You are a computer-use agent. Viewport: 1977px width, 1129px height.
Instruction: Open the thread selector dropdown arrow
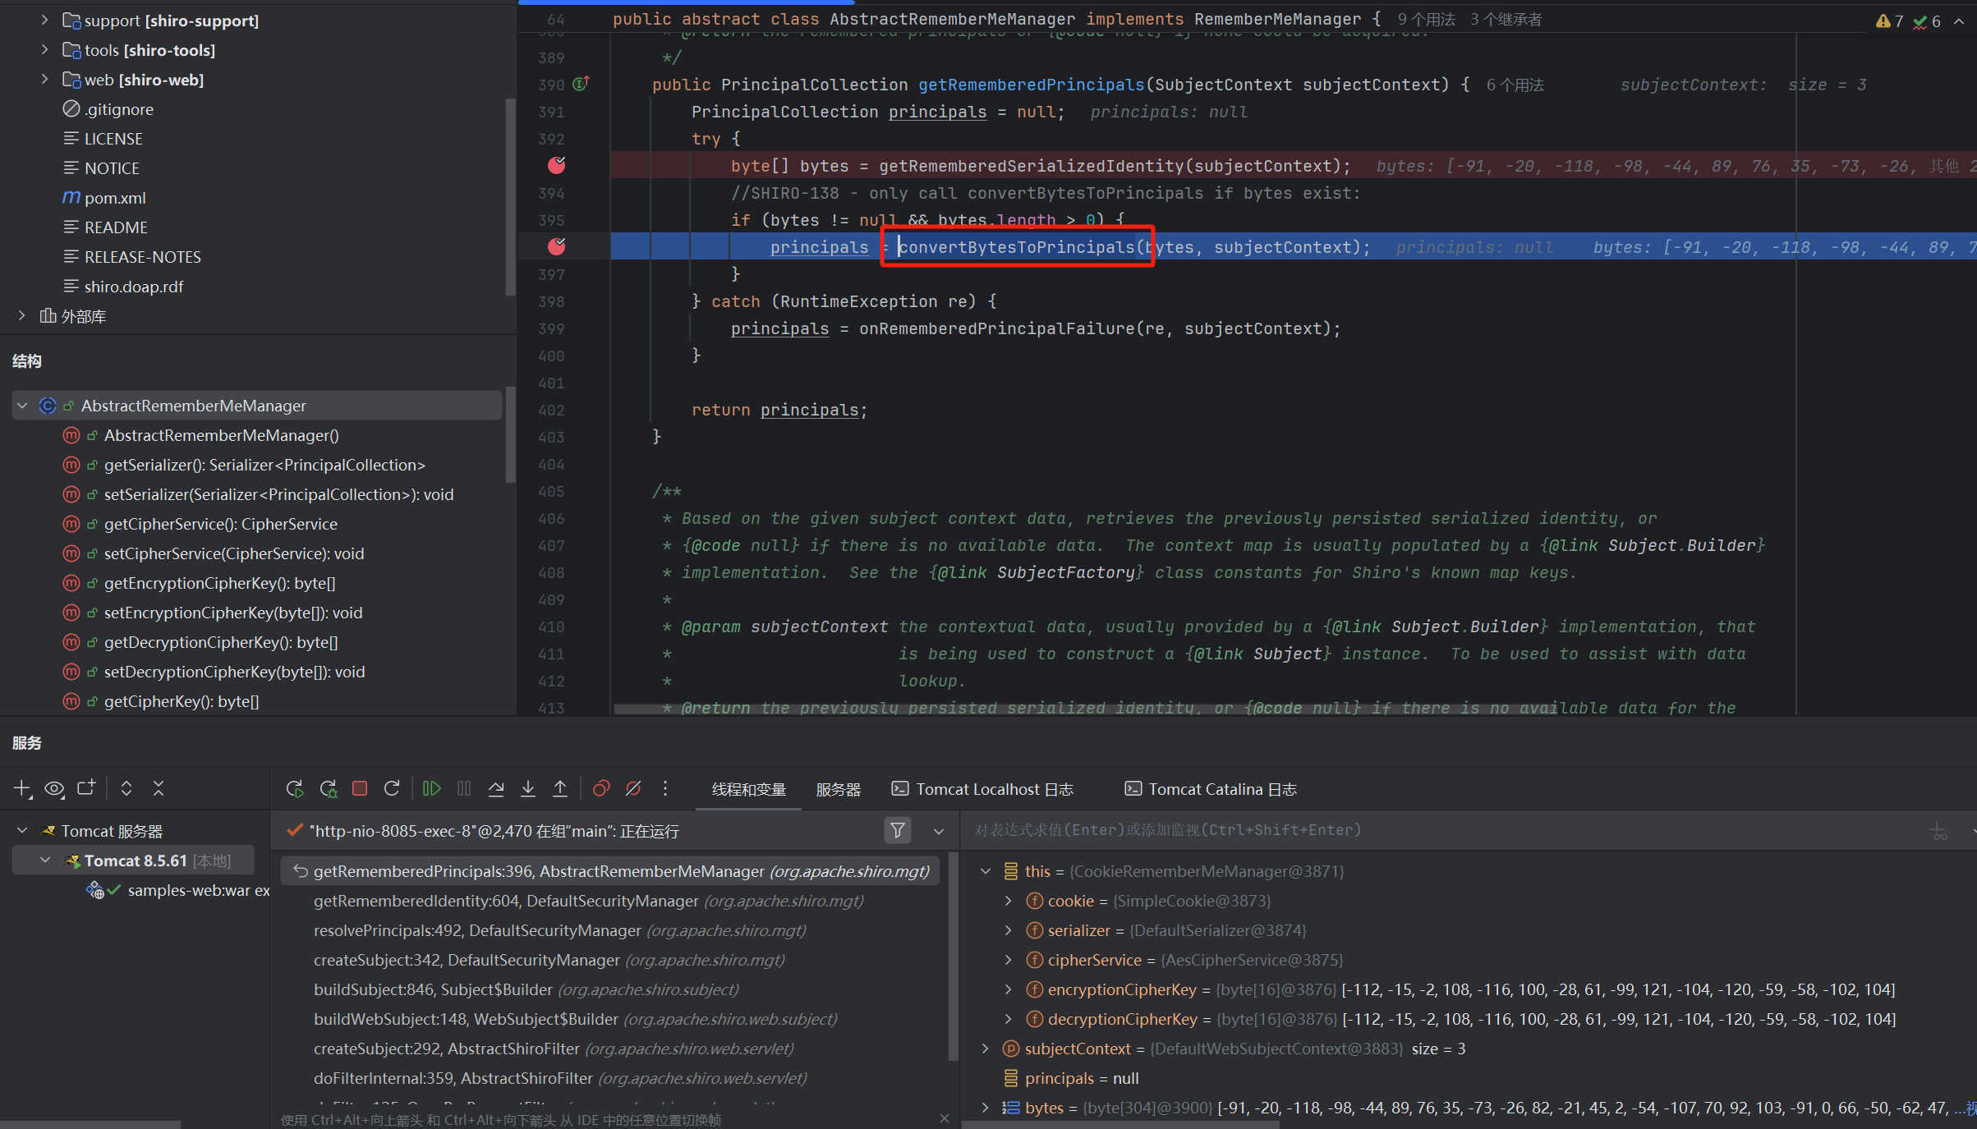(939, 832)
